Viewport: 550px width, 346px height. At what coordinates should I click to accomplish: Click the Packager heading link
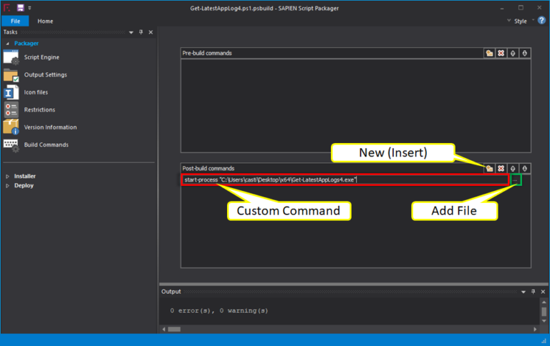pos(26,44)
